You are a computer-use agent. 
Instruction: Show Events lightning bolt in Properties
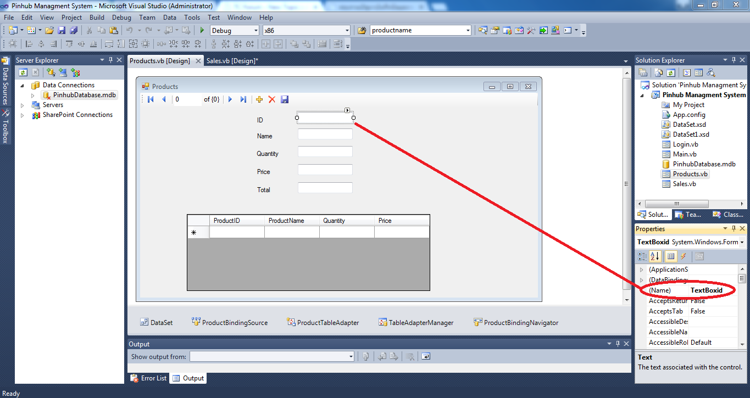pos(684,256)
